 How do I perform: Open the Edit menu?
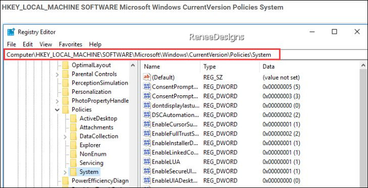pyautogui.click(x=28, y=44)
